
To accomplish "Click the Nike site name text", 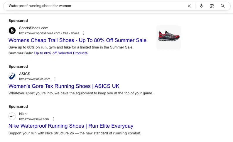I will [23, 114].
